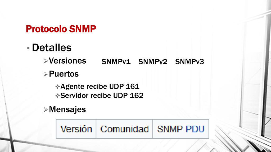The image size is (271, 152).
Task: Click the SNMP word in table
Action: (x=170, y=129)
